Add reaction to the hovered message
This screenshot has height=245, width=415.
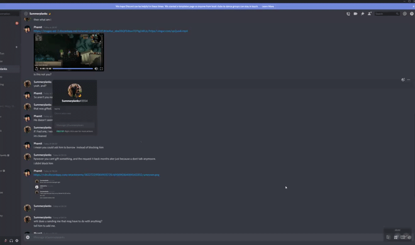[x=403, y=79]
